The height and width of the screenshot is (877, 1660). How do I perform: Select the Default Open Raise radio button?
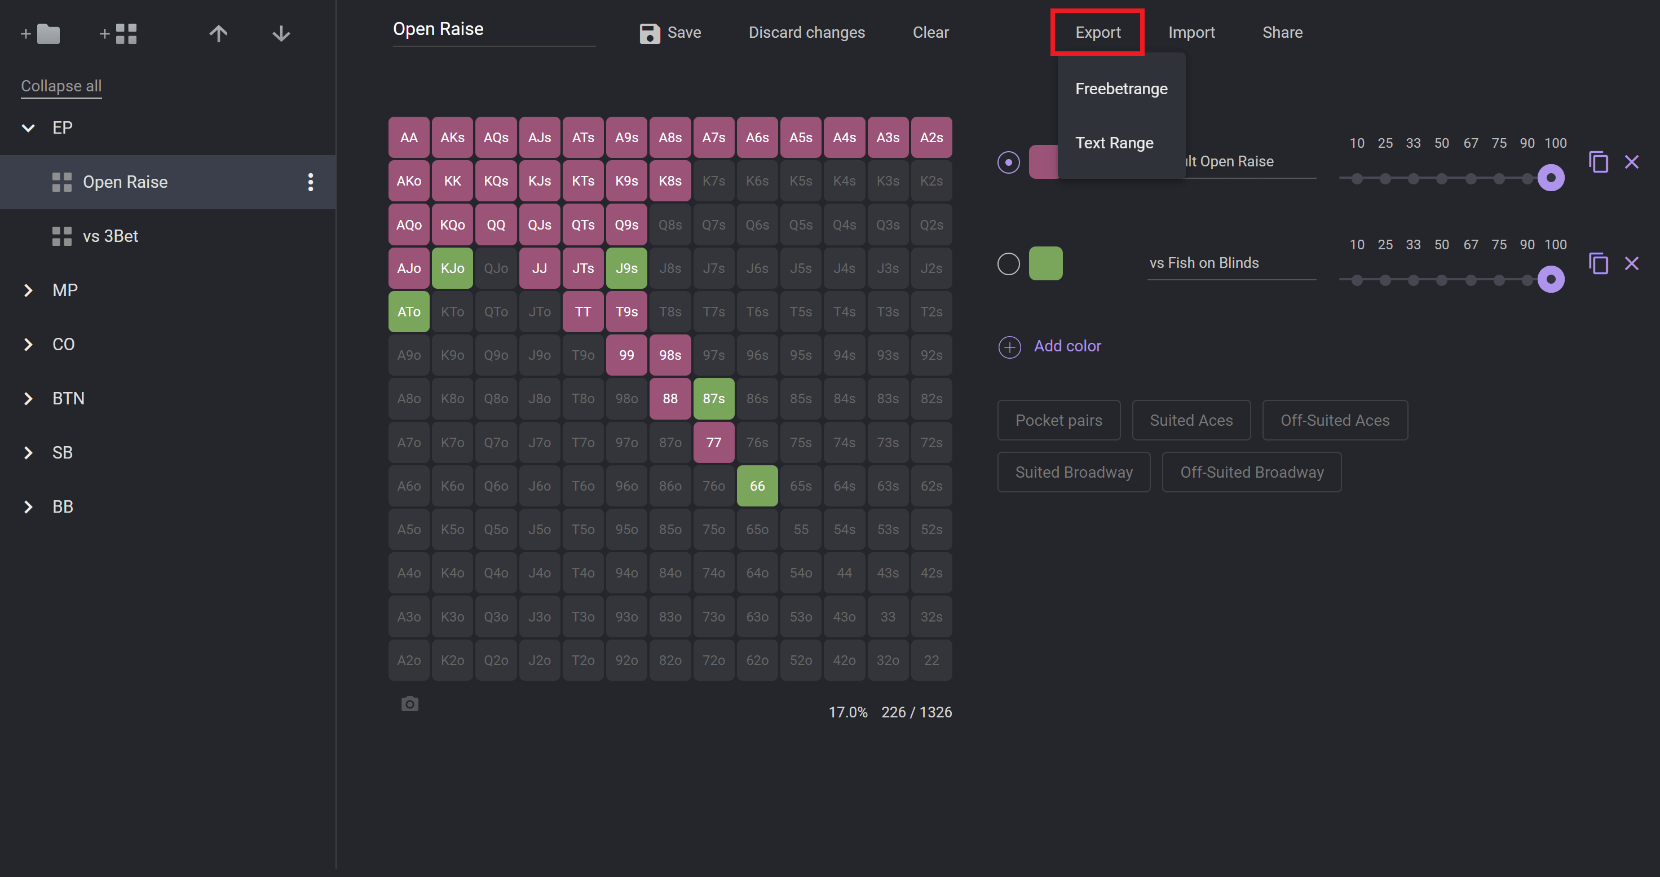pyautogui.click(x=1009, y=162)
